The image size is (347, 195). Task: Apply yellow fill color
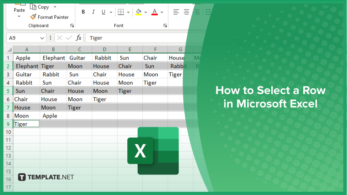click(x=138, y=12)
